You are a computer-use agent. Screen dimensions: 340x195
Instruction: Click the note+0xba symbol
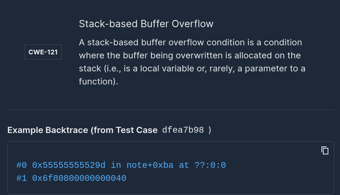point(150,165)
